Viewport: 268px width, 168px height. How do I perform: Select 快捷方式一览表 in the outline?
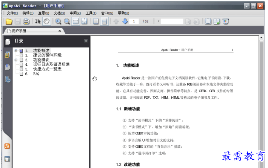pyautogui.click(x=47, y=69)
